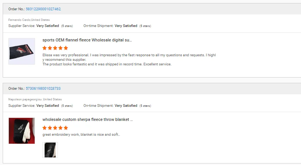Viewport: 301px width, 165px height.
Task: Click third star of flannel fleece review rating
Action: [x=55, y=48]
